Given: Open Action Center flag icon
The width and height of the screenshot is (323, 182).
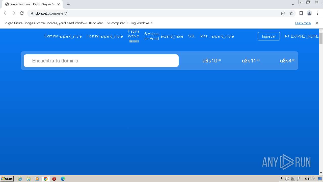Looking at the screenshot, I should 299,179.
